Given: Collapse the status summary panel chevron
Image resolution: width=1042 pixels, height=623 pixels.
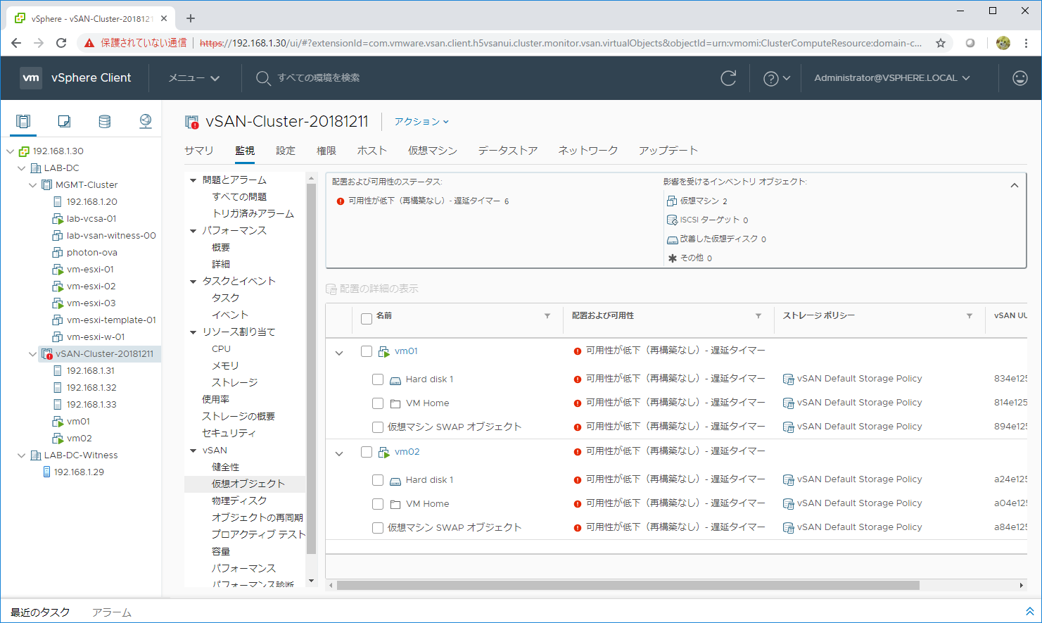Looking at the screenshot, I should point(1015,185).
